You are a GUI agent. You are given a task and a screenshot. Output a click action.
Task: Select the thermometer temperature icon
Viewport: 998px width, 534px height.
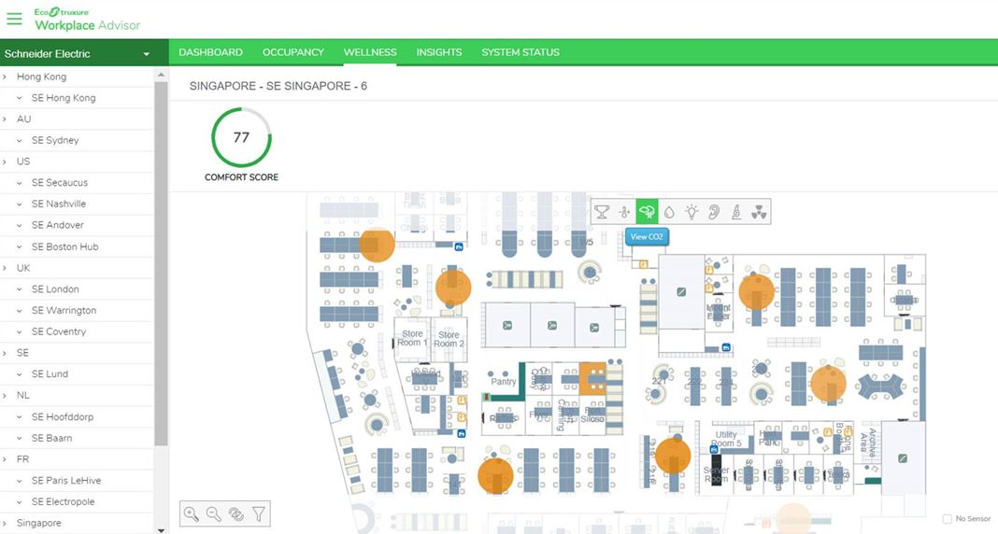[624, 212]
